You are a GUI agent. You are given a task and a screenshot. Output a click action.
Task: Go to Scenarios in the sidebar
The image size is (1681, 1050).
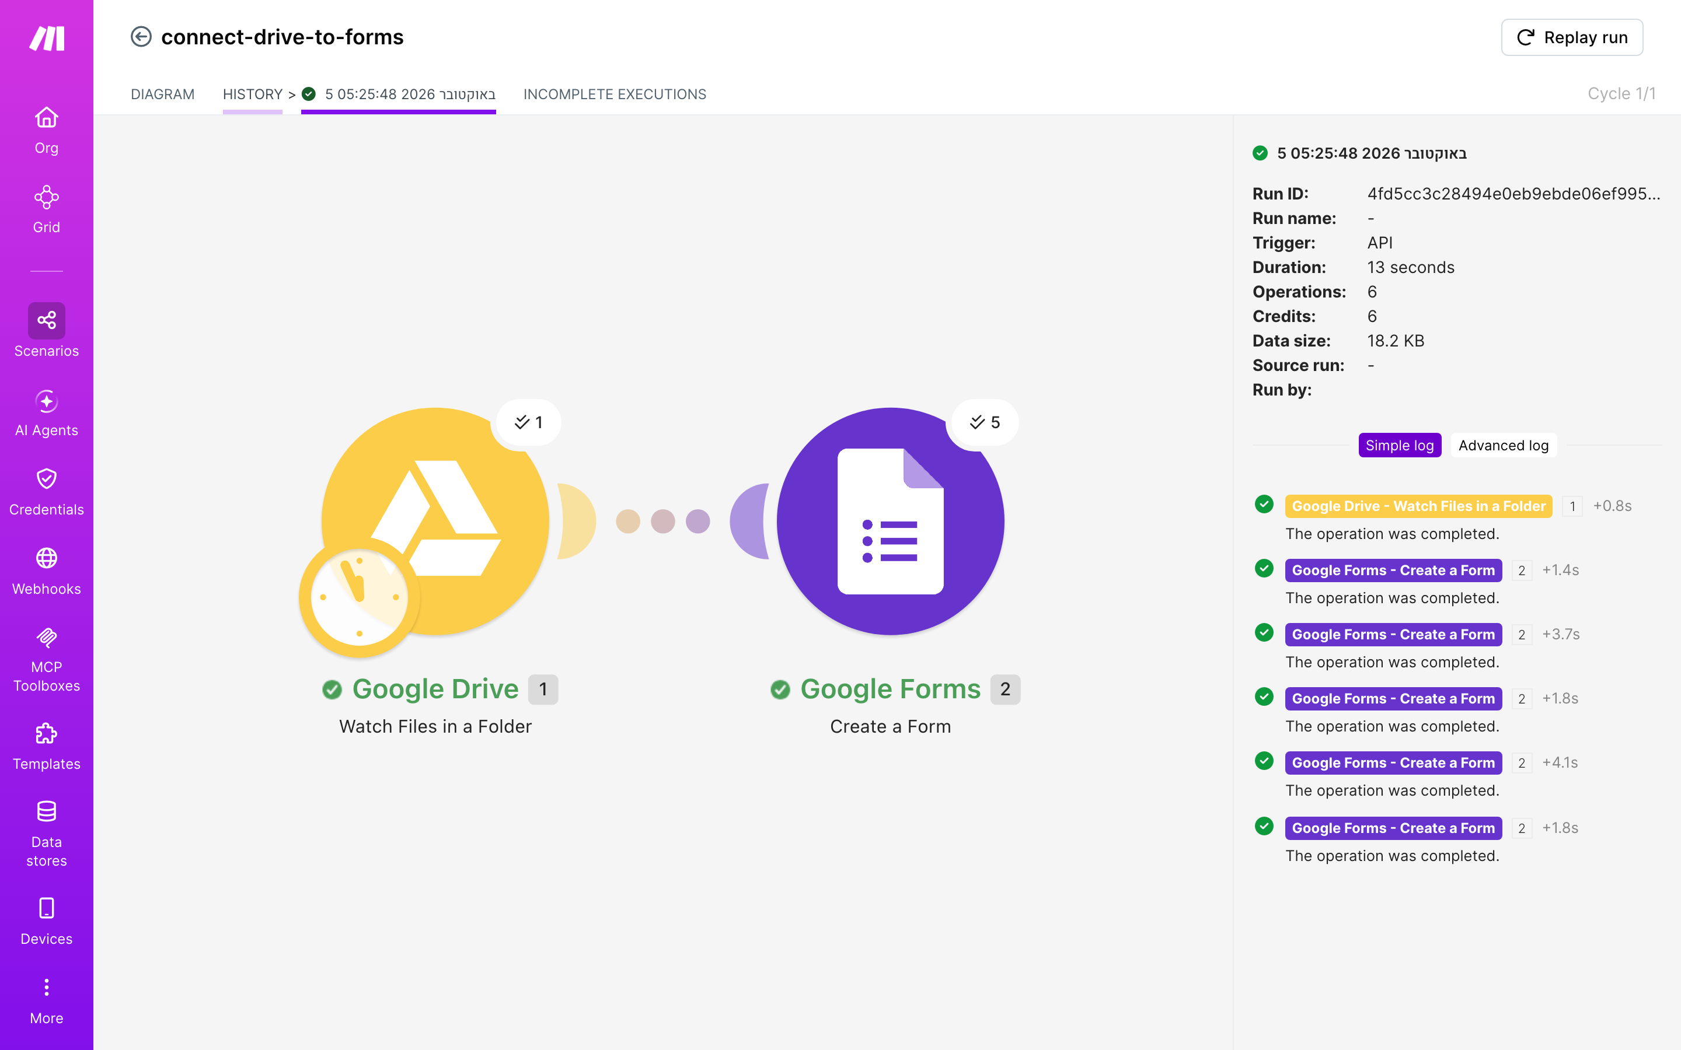click(x=47, y=331)
